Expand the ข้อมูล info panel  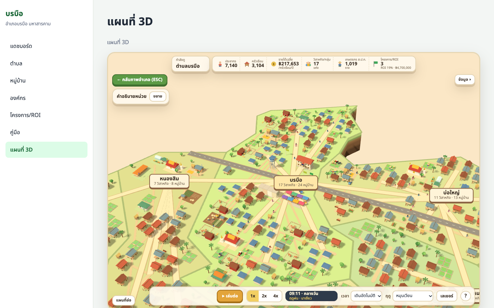(465, 79)
